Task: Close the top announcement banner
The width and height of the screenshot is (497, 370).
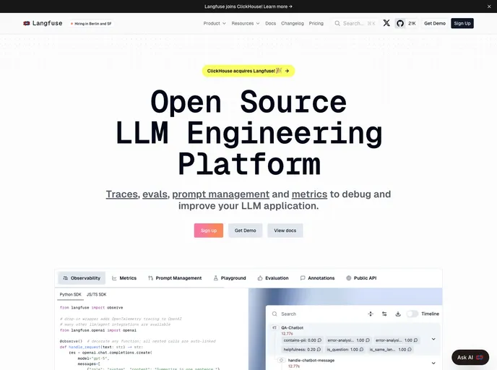Action: pyautogui.click(x=489, y=7)
